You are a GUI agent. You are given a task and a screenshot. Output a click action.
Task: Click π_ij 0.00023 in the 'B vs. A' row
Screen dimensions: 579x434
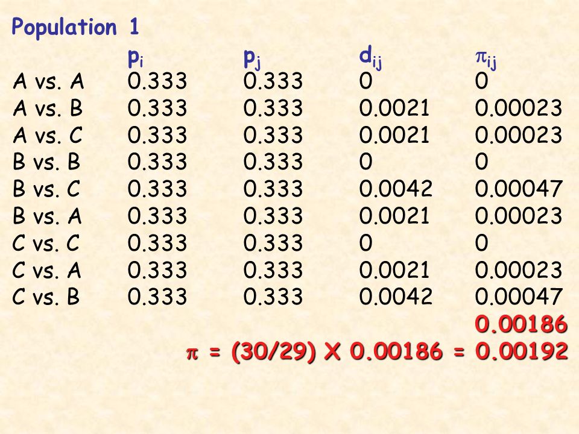pyautogui.click(x=519, y=216)
